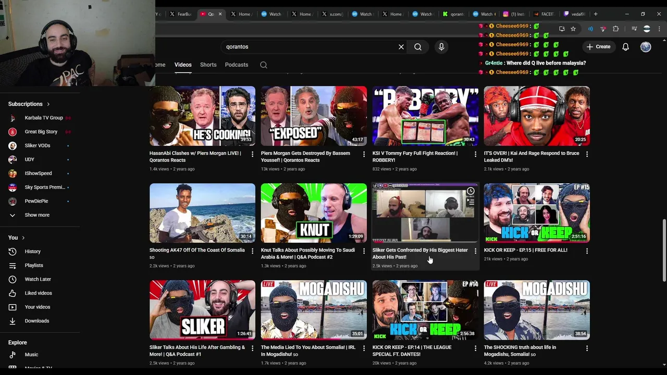
Task: Expand the Subscriptions section chevron
Action: [48, 104]
